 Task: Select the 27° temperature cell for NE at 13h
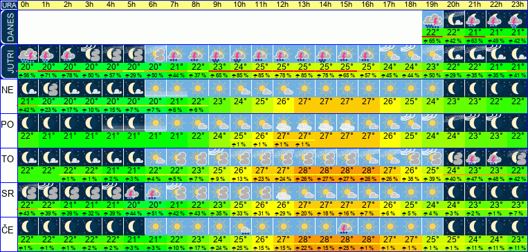tap(304, 101)
